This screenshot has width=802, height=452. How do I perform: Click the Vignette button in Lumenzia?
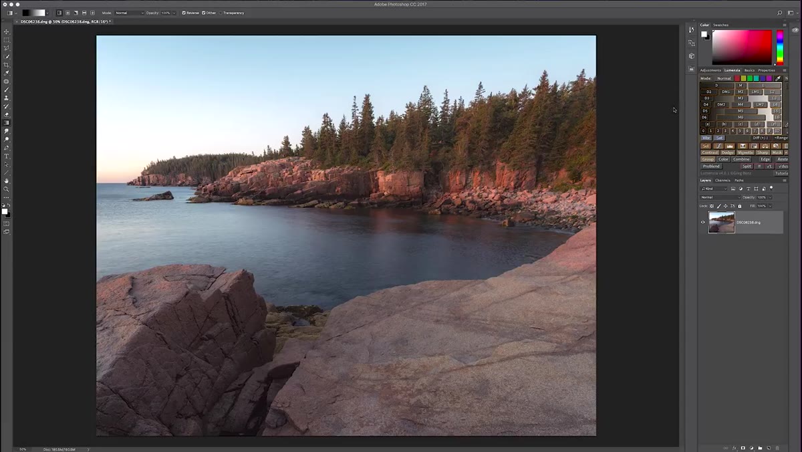[x=745, y=152]
